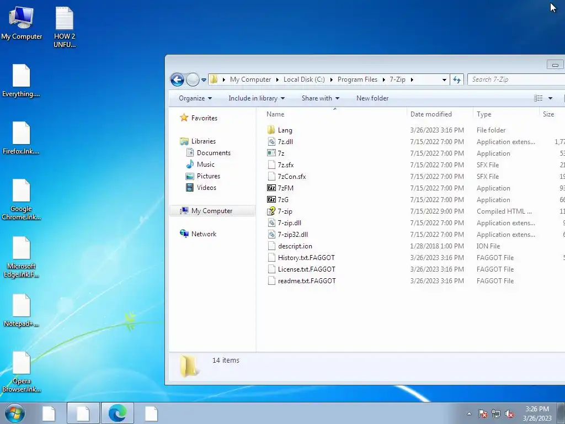The image size is (565, 424).
Task: Select the Notepad+ desktop file icon
Action: click(x=21, y=310)
